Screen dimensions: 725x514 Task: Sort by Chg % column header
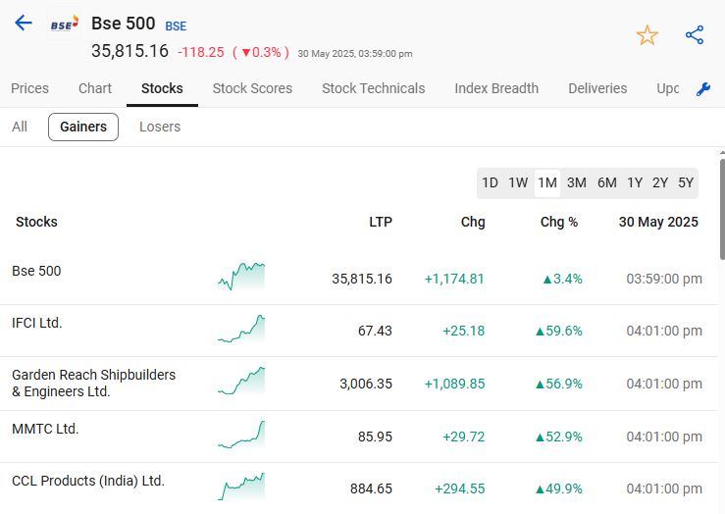[559, 222]
